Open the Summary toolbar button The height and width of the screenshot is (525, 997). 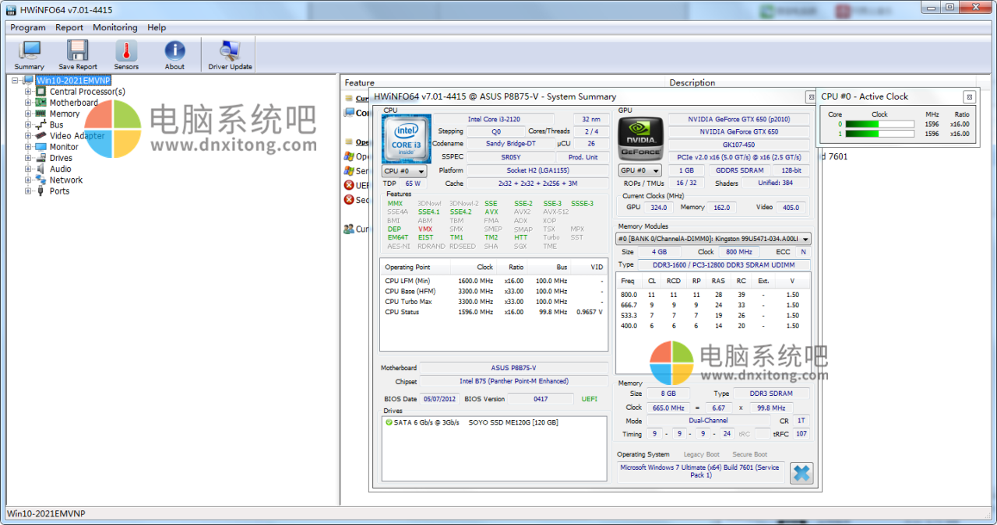(30, 55)
